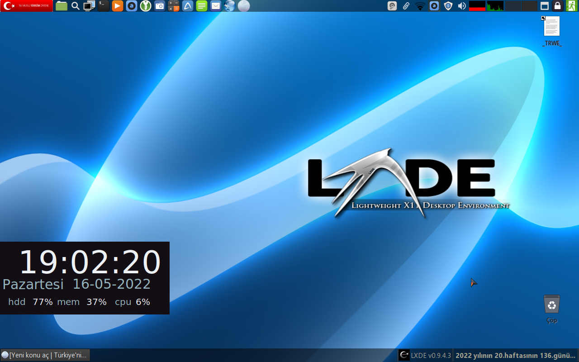Click the pale moon browser sphere icon
The image size is (579, 362).
(x=244, y=6)
